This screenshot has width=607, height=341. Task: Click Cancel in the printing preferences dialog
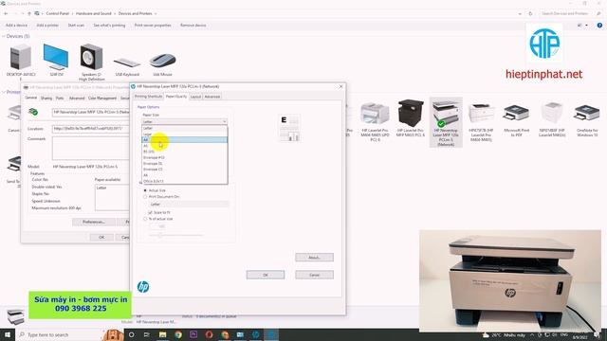tap(314, 275)
